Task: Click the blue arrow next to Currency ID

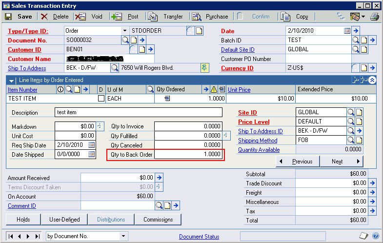Action: pyautogui.click(x=372, y=68)
